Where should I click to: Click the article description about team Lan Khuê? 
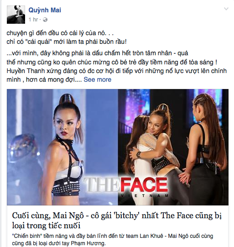113,239
